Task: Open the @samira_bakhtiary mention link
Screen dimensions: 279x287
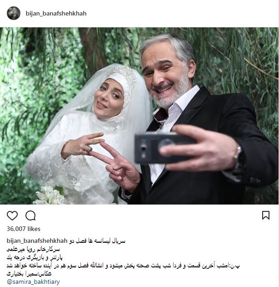Action: click(x=33, y=282)
